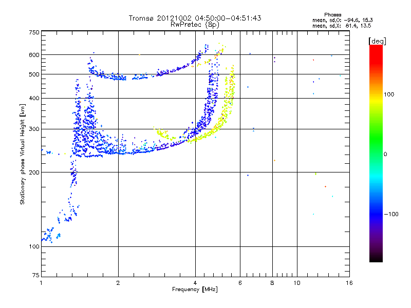Viewport: 411px width, 308px height.
Task: Click the isolated blue point near 6.5 MHz, 195 km
Action: 248,175
